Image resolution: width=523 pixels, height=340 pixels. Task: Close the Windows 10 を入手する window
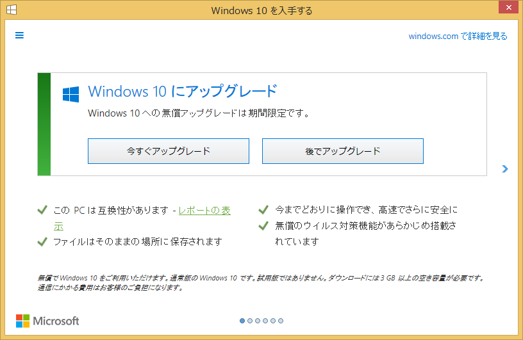pyautogui.click(x=506, y=10)
